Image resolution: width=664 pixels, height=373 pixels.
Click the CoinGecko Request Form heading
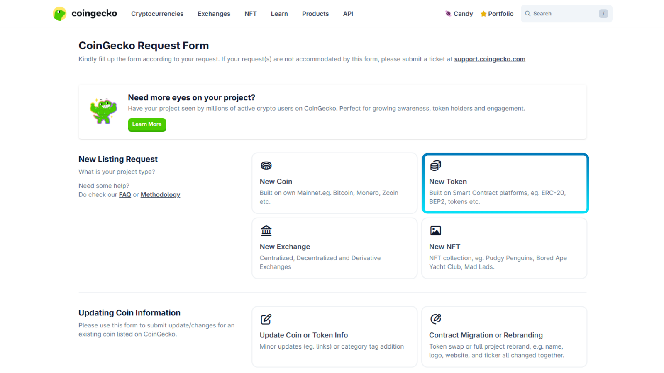pyautogui.click(x=144, y=46)
